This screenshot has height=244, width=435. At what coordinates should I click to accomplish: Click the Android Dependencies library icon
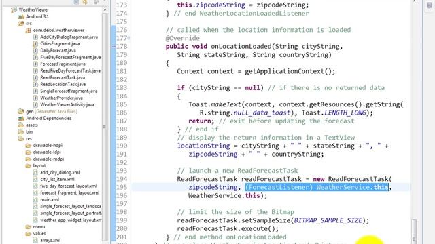pos(21,119)
